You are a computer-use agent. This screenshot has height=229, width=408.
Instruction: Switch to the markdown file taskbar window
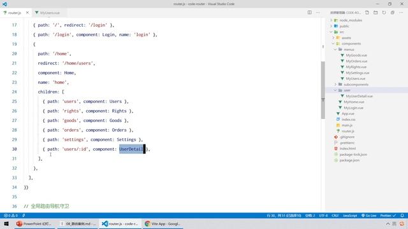pos(78,223)
